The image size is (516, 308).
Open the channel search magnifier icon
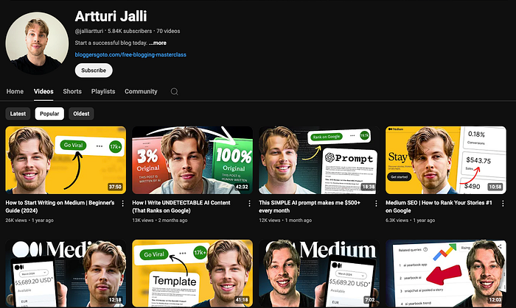point(174,91)
